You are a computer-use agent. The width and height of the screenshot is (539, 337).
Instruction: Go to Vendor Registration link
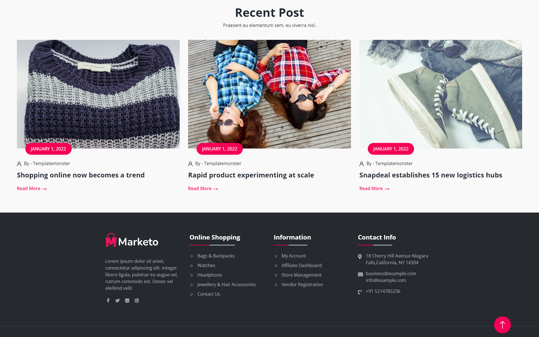coord(302,284)
